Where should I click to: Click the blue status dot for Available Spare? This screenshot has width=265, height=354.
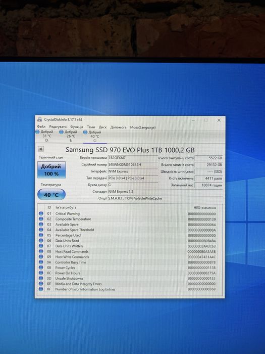coord(41,224)
